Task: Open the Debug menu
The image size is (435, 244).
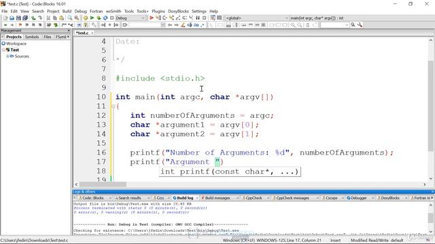Action: point(80,11)
